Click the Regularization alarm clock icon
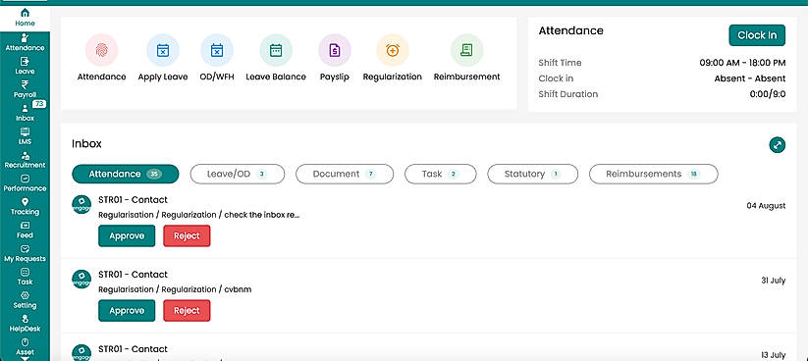 [x=392, y=50]
